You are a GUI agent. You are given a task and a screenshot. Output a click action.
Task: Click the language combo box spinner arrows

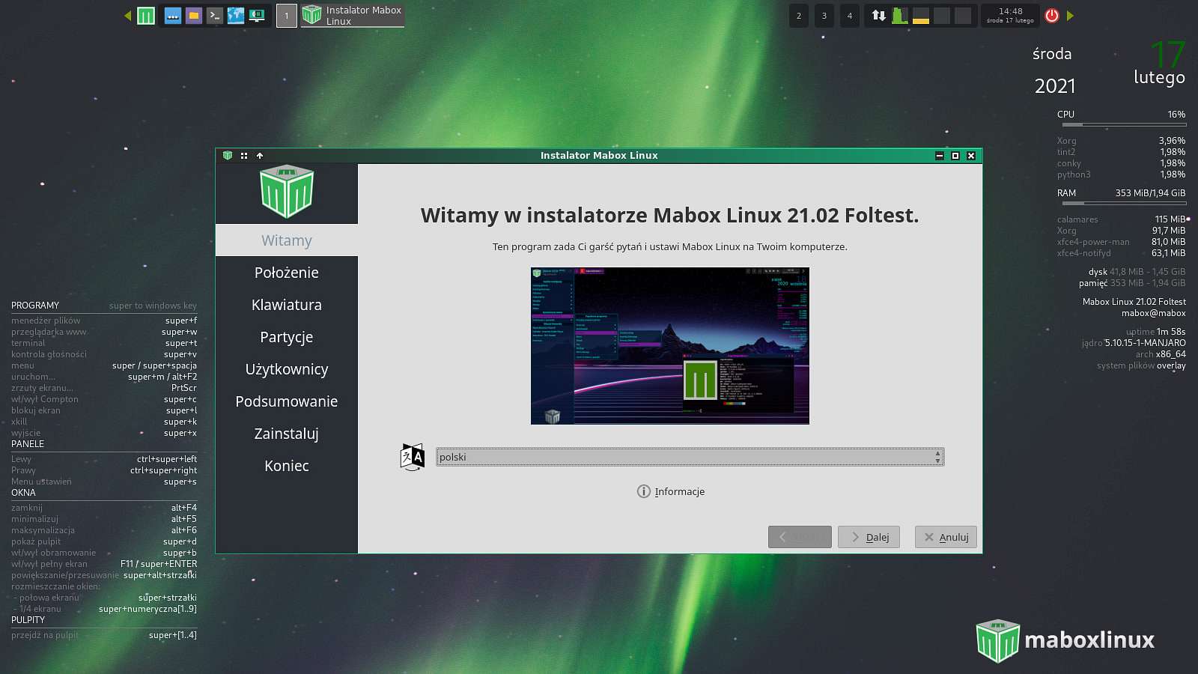pyautogui.click(x=937, y=457)
